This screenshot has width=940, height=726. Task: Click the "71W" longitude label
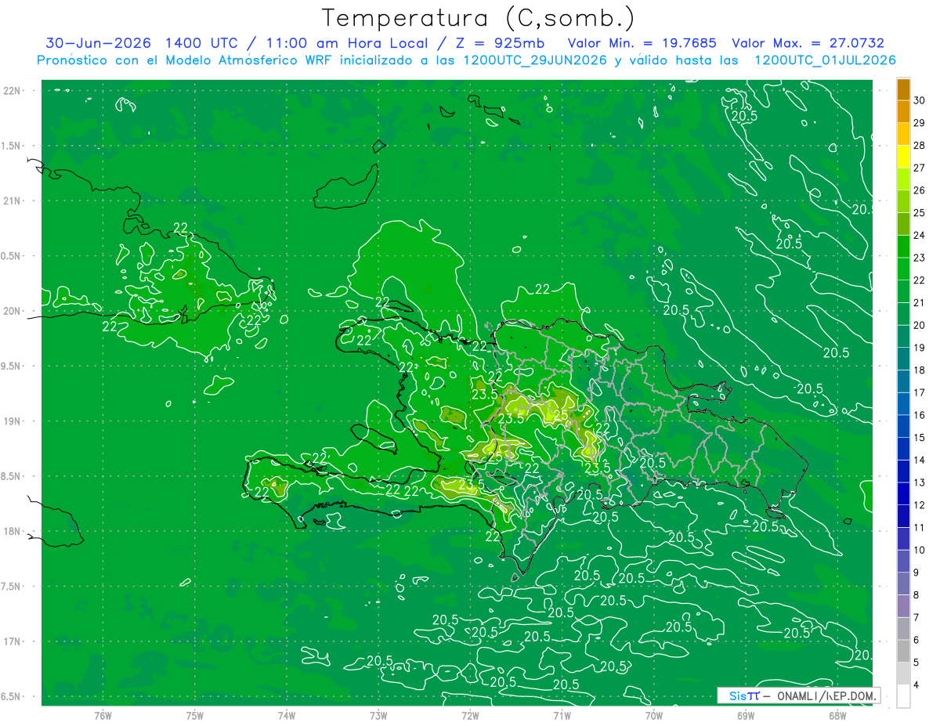point(562,715)
